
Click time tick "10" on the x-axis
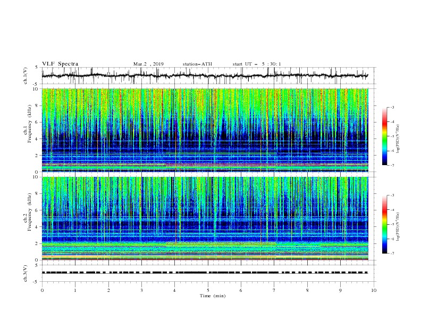pos(374,290)
